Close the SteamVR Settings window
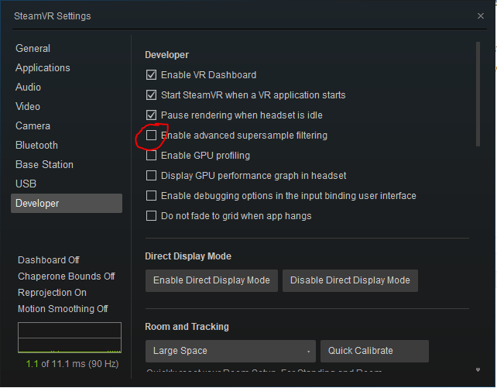This screenshot has height=388, width=497. 481,15
